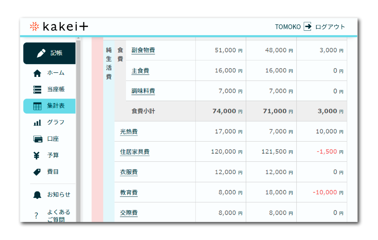Click the pencil icon in 記帳 button
Image resolution: width=378 pixels, height=240 pixels.
tap(41, 53)
